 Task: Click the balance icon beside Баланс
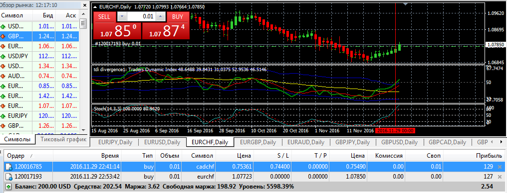coord(8,187)
